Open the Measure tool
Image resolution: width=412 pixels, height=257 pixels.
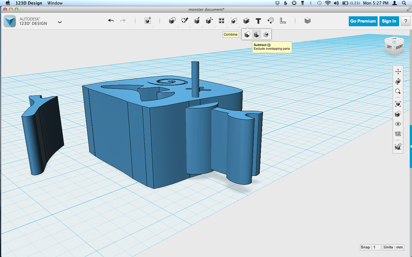tap(283, 21)
